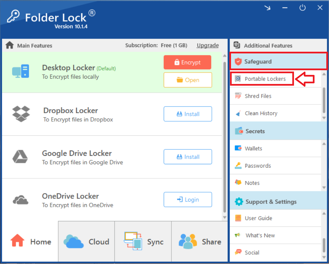The height and width of the screenshot is (264, 329).
Task: Open the User Guide
Action: click(275, 218)
